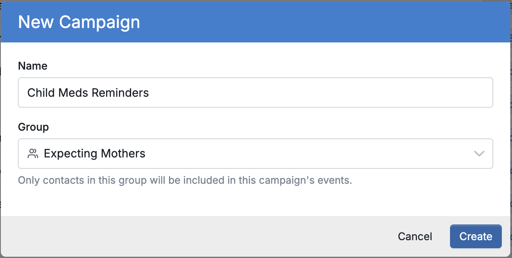Cancel the new campaign dialog
The height and width of the screenshot is (258, 512).
(415, 236)
